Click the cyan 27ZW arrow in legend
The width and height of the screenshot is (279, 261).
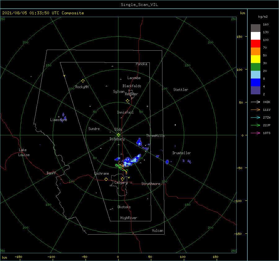[255, 117]
